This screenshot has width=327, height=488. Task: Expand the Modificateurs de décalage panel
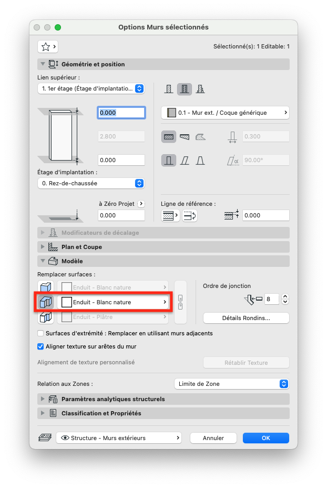pyautogui.click(x=43, y=233)
